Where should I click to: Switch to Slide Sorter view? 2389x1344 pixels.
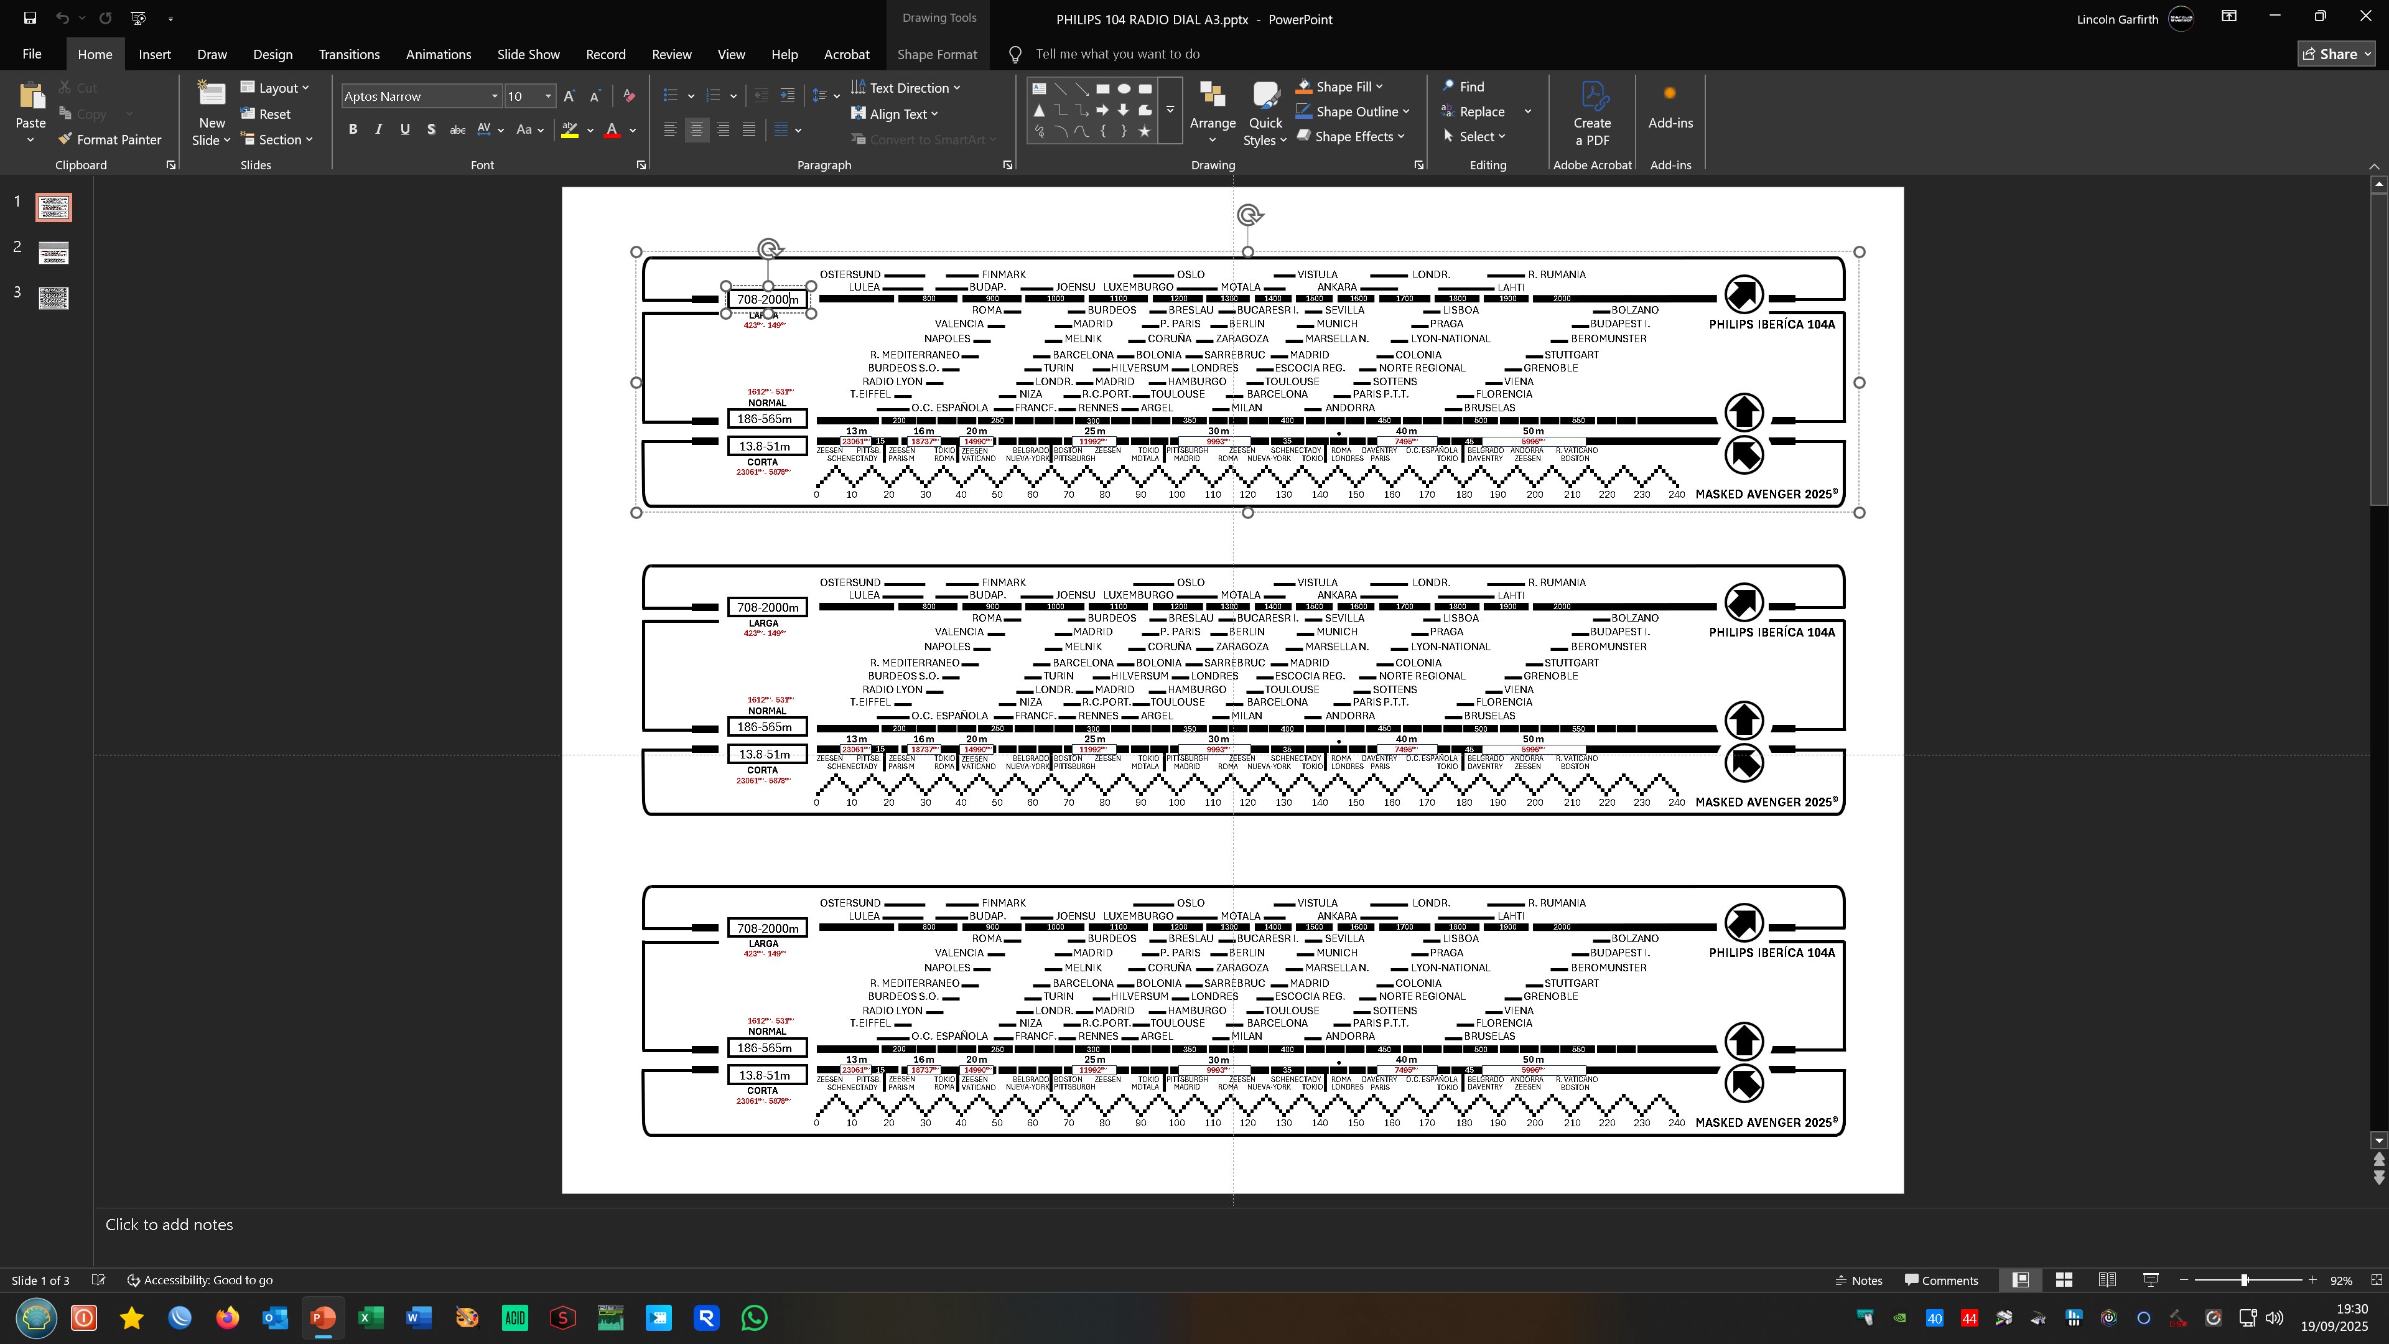2064,1280
